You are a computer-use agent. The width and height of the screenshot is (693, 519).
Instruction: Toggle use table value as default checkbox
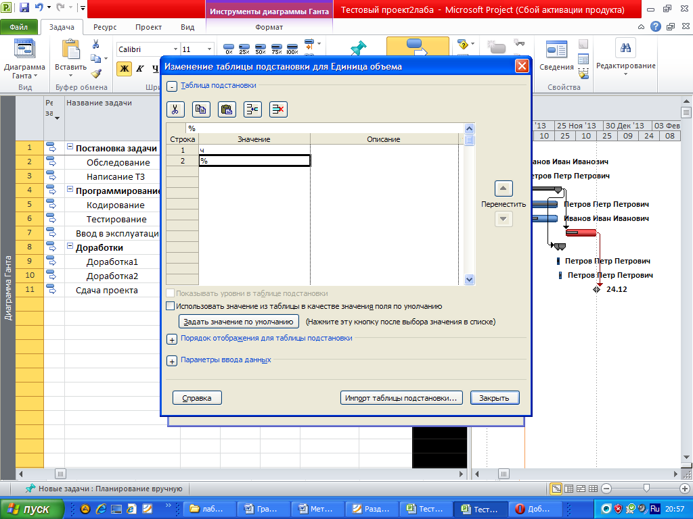(170, 306)
